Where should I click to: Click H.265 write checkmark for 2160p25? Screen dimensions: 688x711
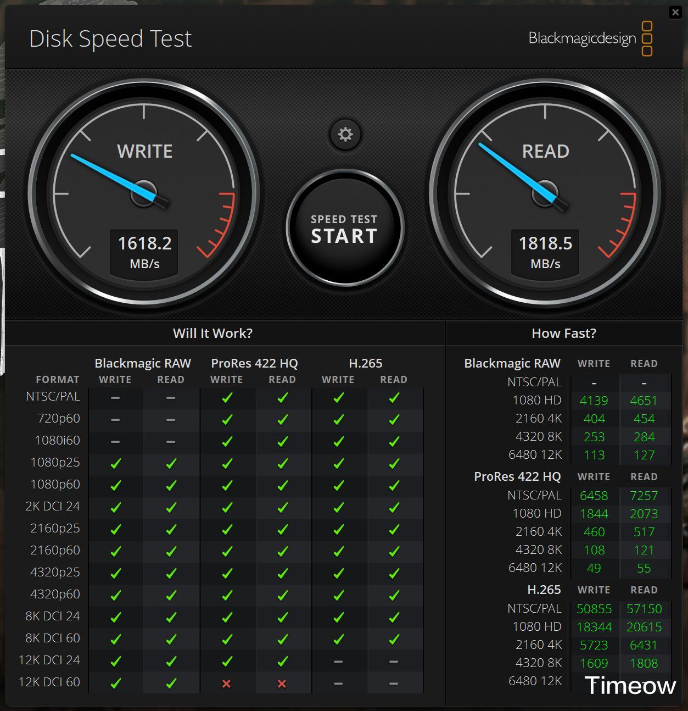point(338,529)
